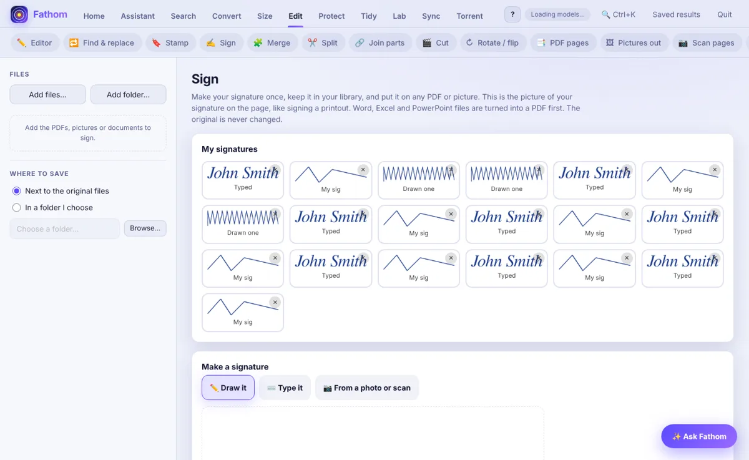Viewport: 749px width, 460px height.
Task: Go to the Home tab
Action: [x=94, y=16]
